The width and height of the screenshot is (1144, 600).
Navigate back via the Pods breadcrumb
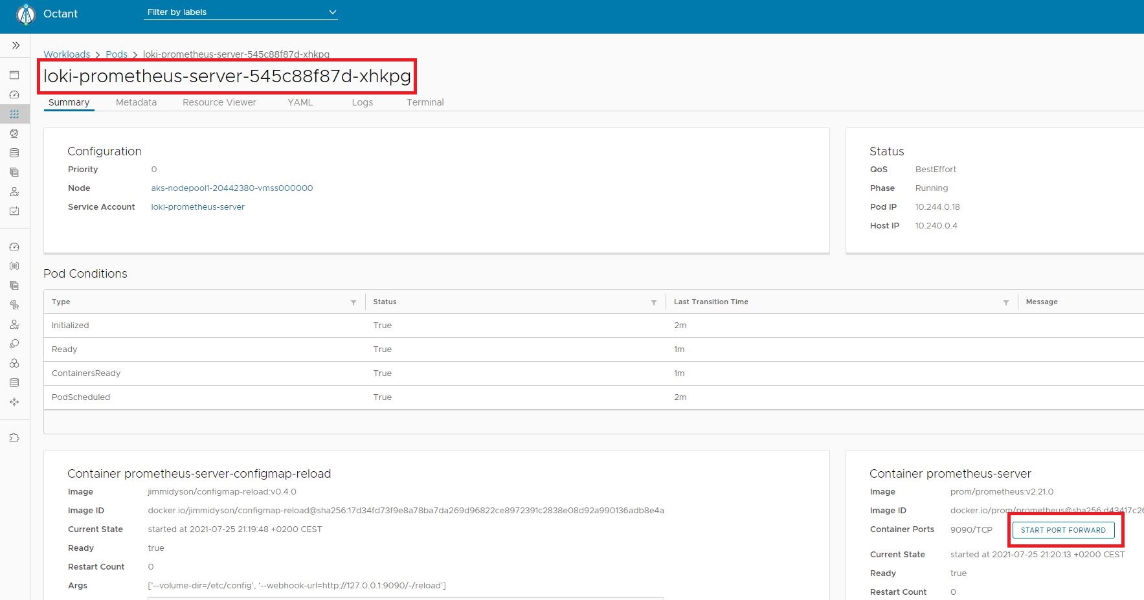(117, 54)
